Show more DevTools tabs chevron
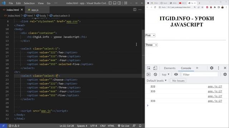Image resolution: width=229 pixels, height=128 pixels. (197, 68)
